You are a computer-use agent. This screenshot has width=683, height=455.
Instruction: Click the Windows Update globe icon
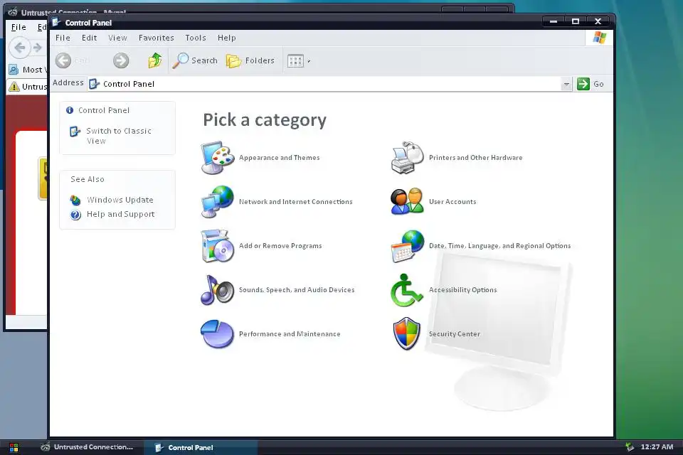(x=75, y=200)
